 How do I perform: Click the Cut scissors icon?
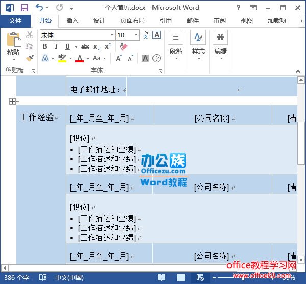point(30,35)
